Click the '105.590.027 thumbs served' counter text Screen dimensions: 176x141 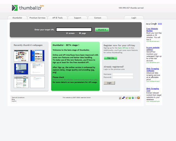pyautogui.click(x=131, y=8)
